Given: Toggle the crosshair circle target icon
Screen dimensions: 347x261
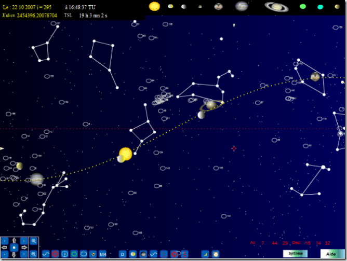Looking at the screenshot, I should point(65,254).
